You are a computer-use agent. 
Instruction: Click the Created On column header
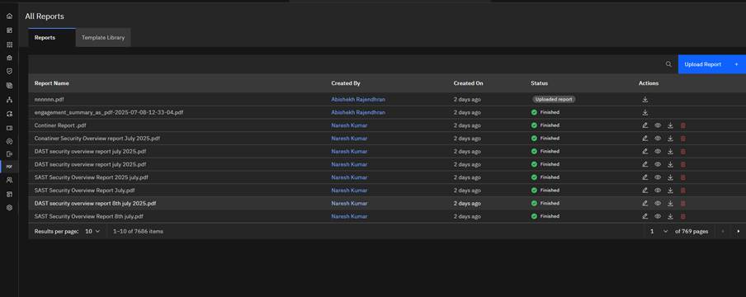[x=468, y=83]
